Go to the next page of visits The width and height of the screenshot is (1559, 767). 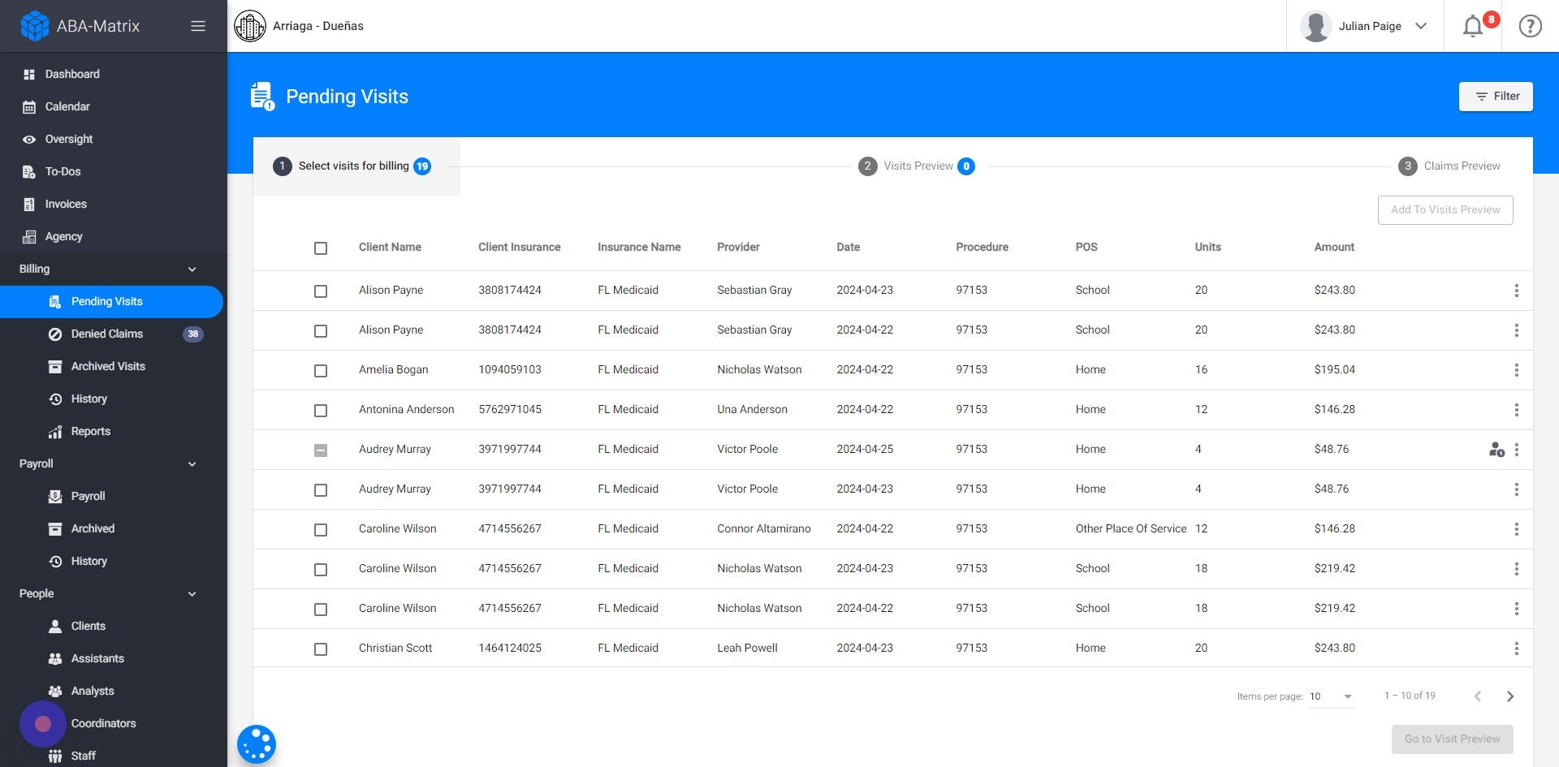tap(1510, 696)
